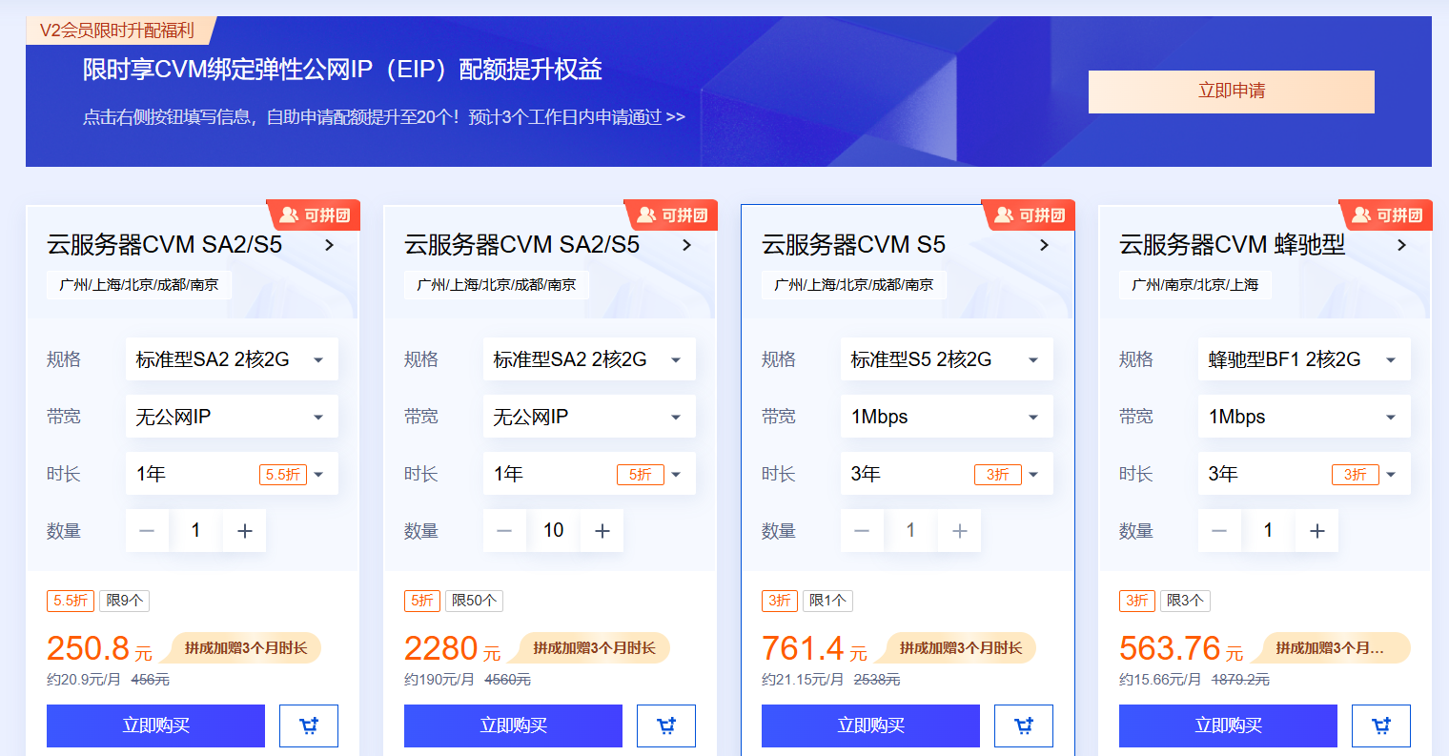The height and width of the screenshot is (756, 1449).
Task: Click 约15.66元/月 monthly price text
Action: point(1160,680)
